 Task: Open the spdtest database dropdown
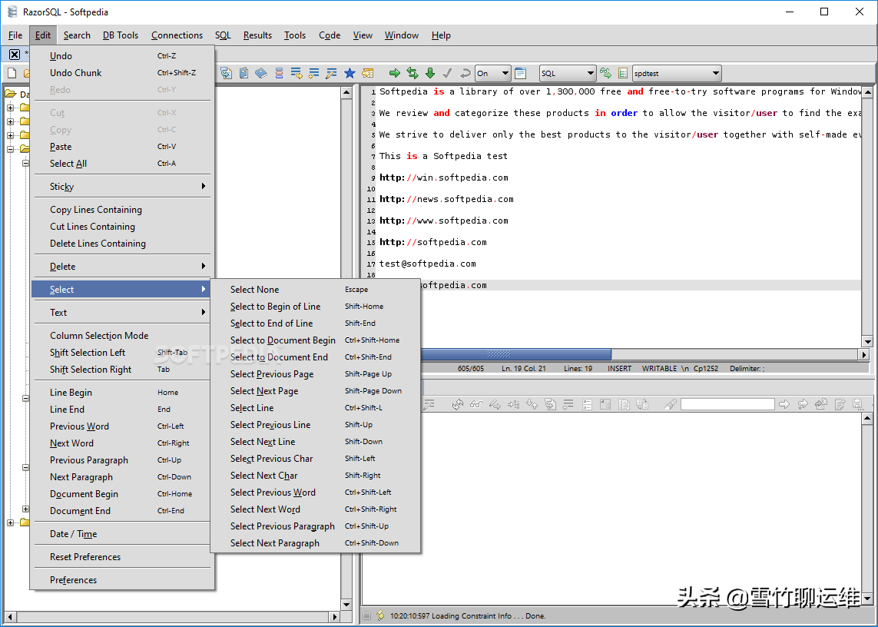click(676, 73)
